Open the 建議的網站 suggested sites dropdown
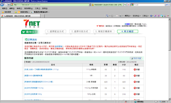This screenshot has width=171, height=103. point(24,12)
